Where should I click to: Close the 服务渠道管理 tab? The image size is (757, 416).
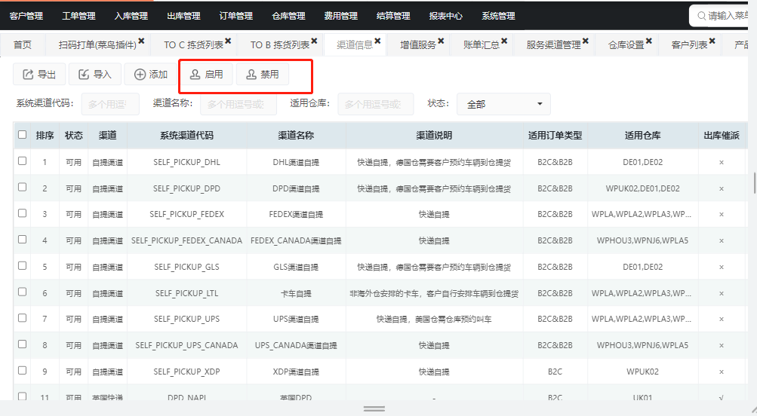(586, 41)
